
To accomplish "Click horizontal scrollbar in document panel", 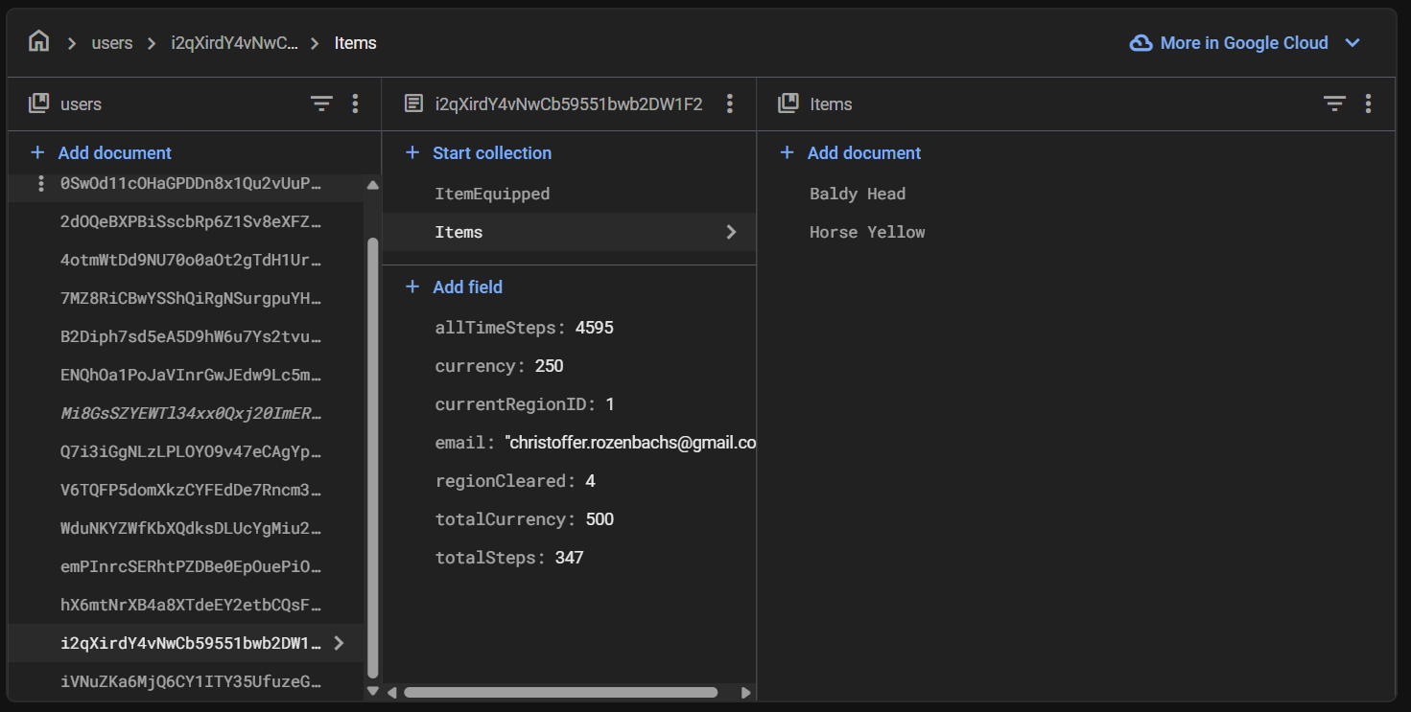I will (560, 692).
